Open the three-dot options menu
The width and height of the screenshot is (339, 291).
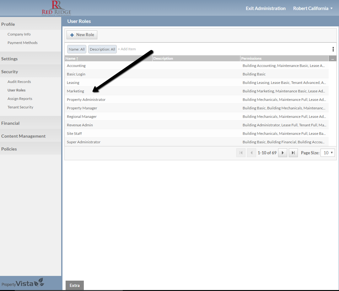(x=333, y=49)
